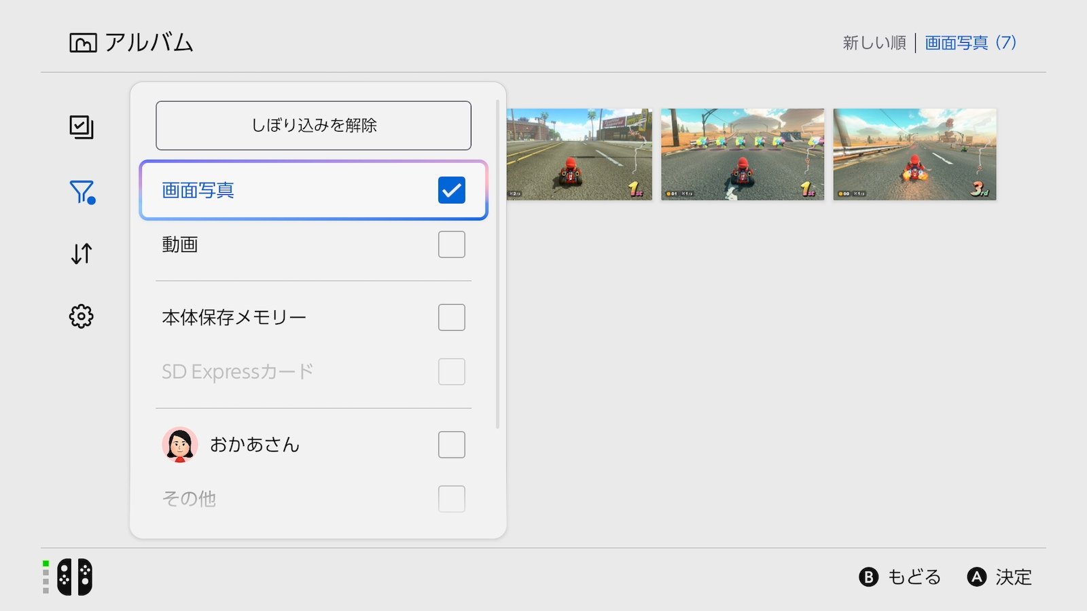Screen dimensions: 1087x611
Task: Check the おかあさん filter checkbox
Action: click(452, 445)
